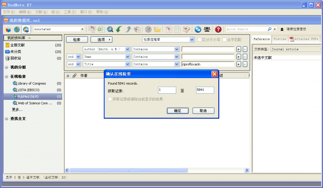The image size is (323, 188).
Task: Click the scrollbar's right arrow in reference list
Action: 247,170
